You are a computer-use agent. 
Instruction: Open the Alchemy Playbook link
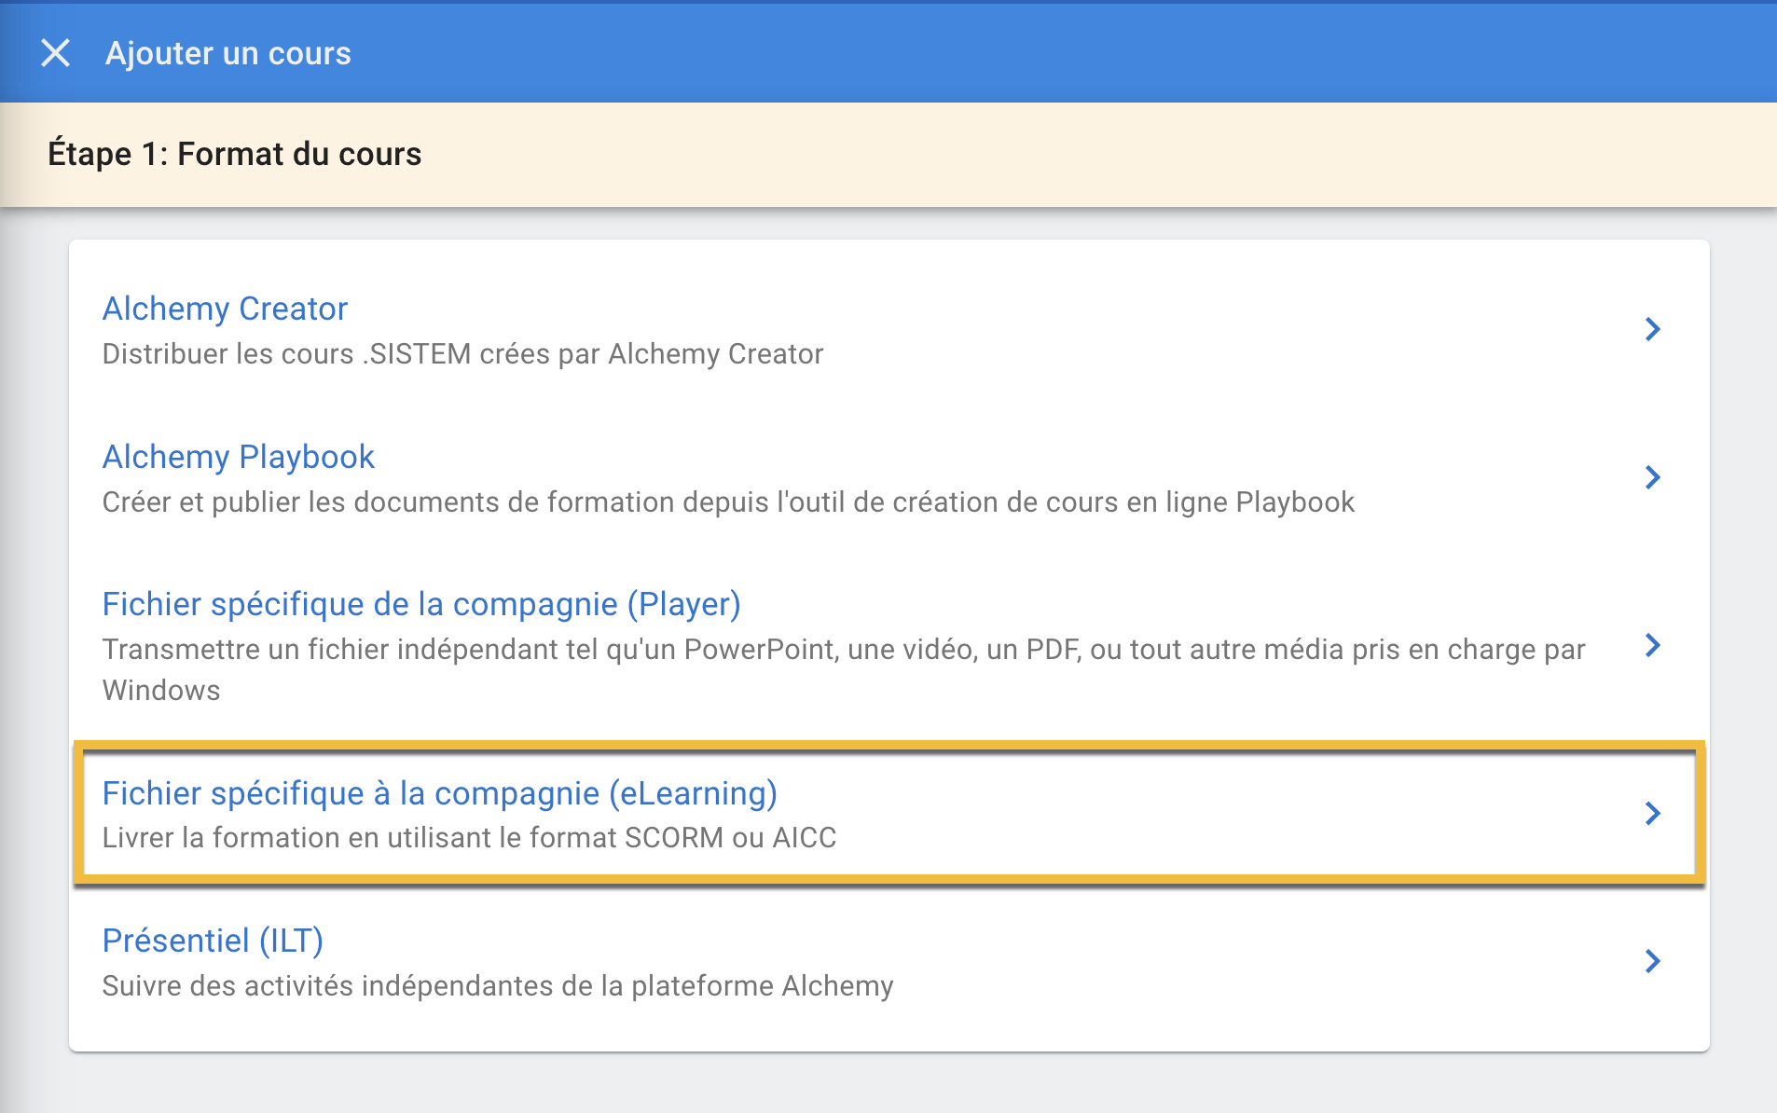click(238, 456)
